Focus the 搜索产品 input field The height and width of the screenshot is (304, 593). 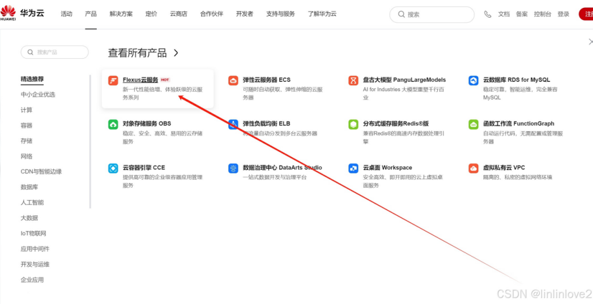pyautogui.click(x=54, y=52)
